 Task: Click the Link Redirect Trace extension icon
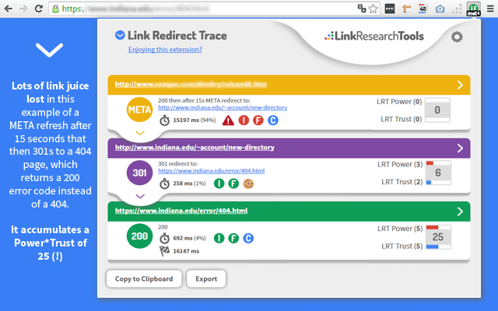(474, 9)
